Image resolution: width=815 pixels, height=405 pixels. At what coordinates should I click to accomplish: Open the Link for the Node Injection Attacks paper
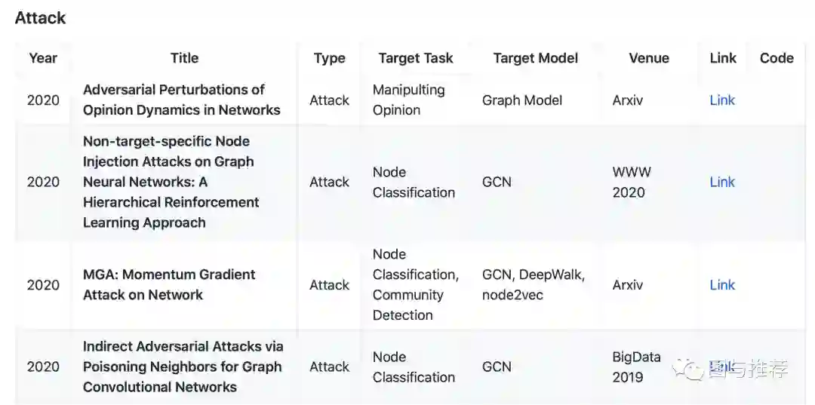722,182
